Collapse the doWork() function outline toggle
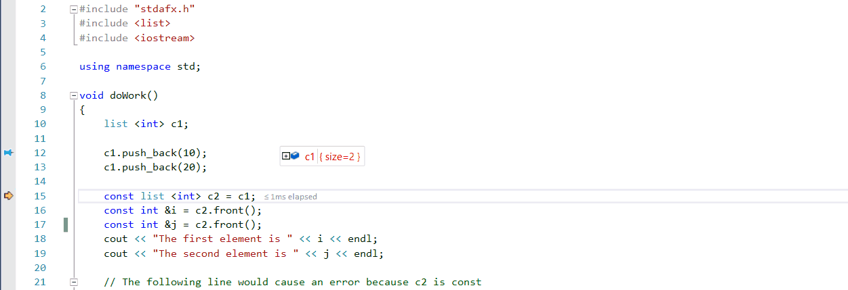848x290 pixels. (x=73, y=95)
